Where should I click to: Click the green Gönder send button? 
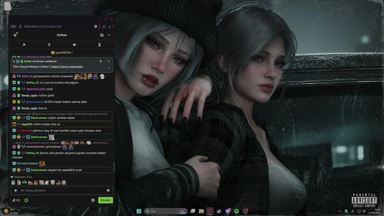(106, 200)
